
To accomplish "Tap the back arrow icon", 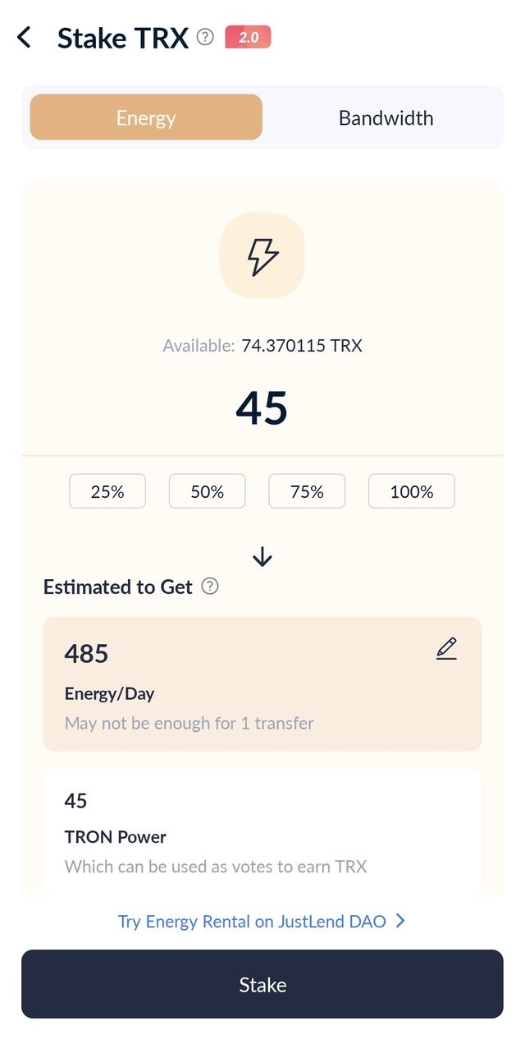I will click(x=25, y=37).
